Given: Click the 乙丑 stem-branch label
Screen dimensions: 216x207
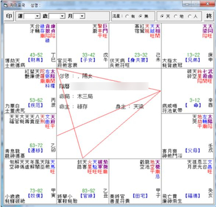Looking at the screenshot, I should (106, 193).
